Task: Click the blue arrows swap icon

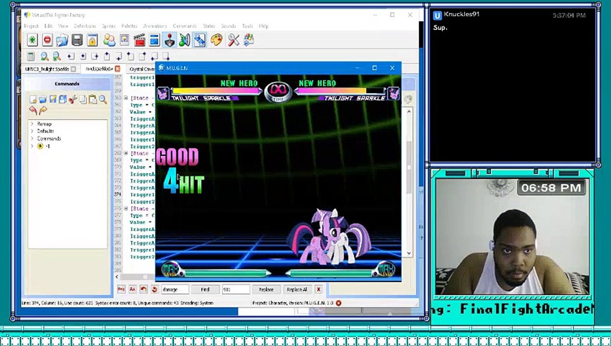Action: [200, 40]
